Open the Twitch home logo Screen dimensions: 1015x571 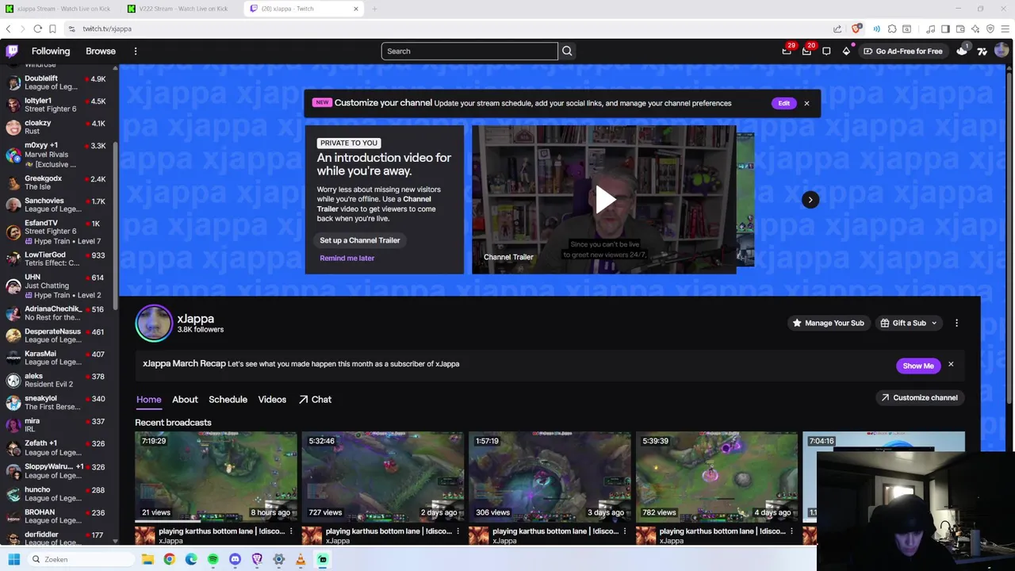tap(12, 52)
